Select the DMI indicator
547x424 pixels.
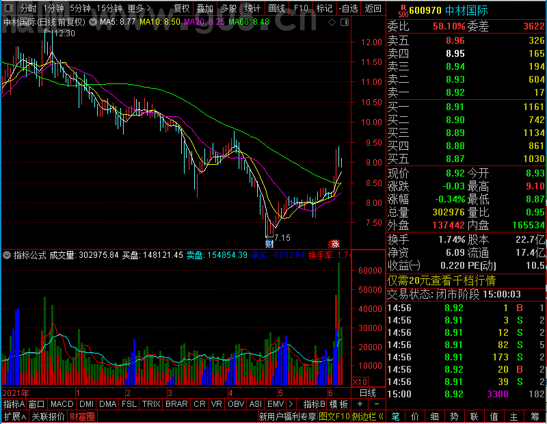[x=87, y=404]
